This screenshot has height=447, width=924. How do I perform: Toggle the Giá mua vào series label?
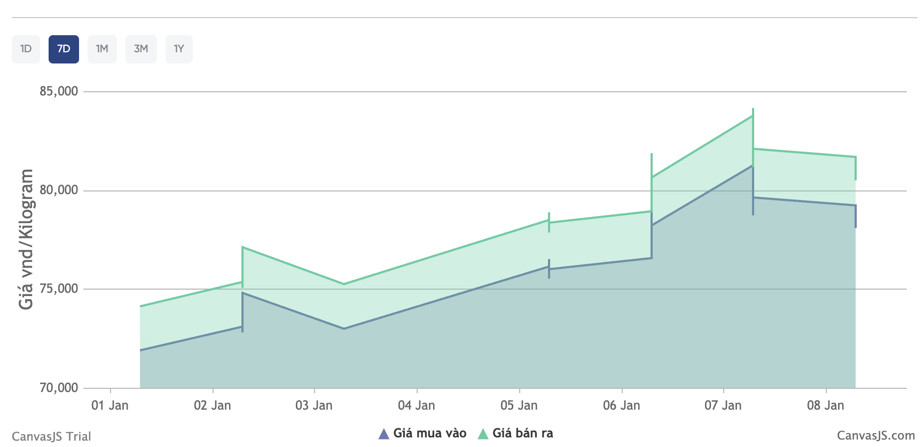click(429, 433)
